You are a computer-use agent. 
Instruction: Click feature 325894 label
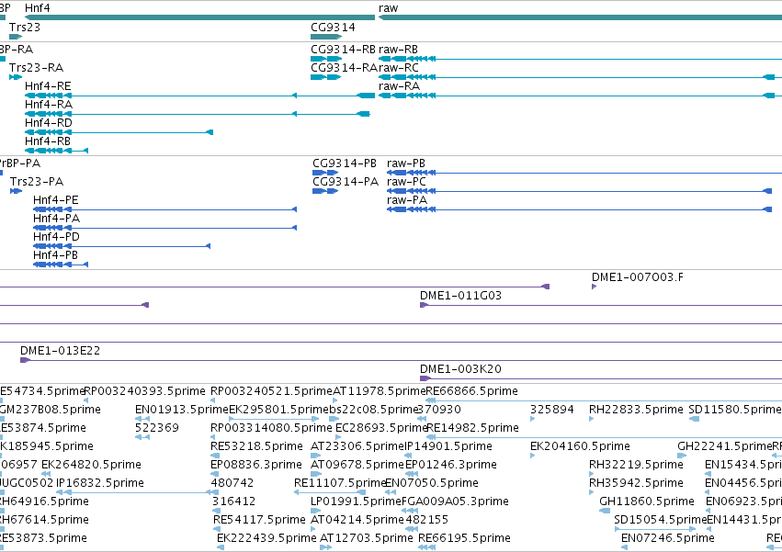[552, 410]
